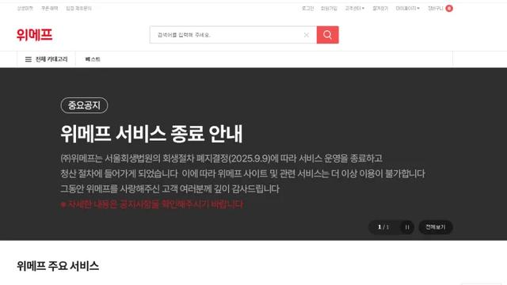
Task: Click the red cart count badge
Action: click(x=449, y=9)
